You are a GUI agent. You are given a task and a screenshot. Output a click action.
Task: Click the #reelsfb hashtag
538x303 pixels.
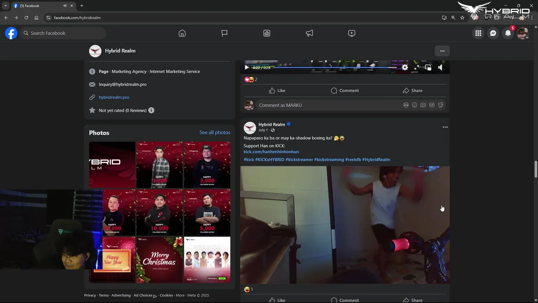pyautogui.click(x=353, y=160)
